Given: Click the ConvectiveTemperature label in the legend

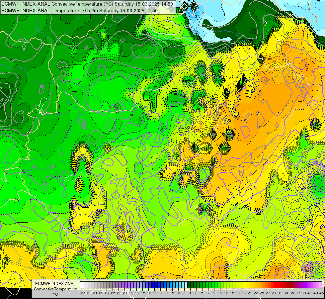Looking at the screenshot, I should click(55, 289).
